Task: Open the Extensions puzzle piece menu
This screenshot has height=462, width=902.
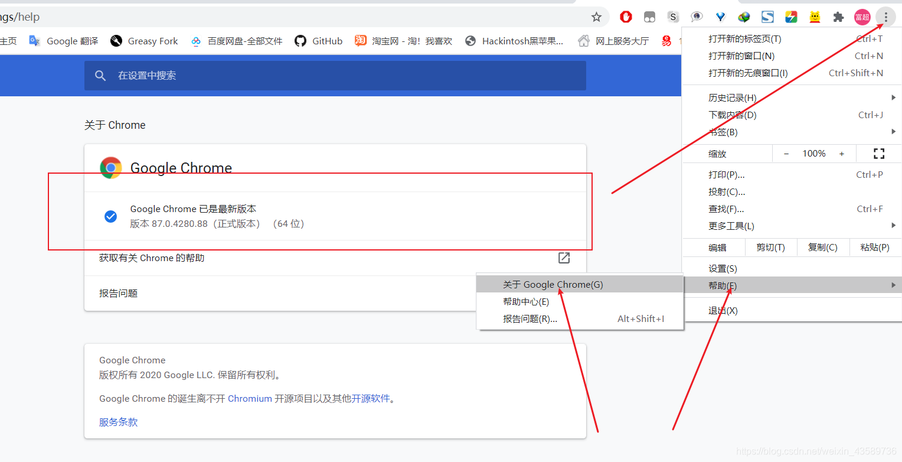Action: (838, 17)
